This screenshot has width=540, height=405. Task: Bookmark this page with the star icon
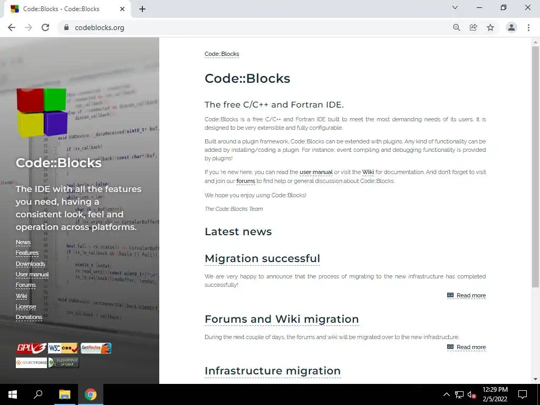[490, 27]
